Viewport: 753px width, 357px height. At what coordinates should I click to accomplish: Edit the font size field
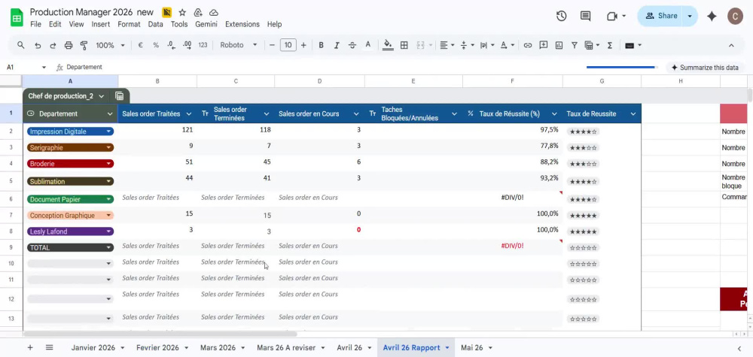288,45
